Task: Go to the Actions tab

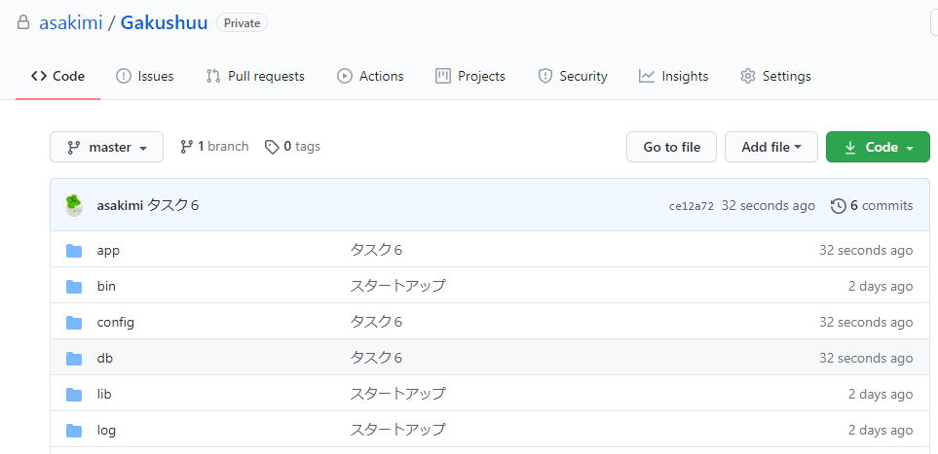Action: pyautogui.click(x=370, y=77)
